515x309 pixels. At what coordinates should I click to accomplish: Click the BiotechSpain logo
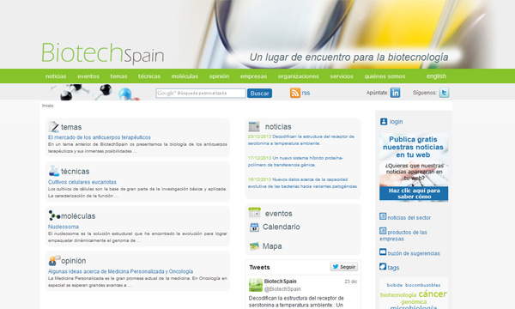[102, 53]
